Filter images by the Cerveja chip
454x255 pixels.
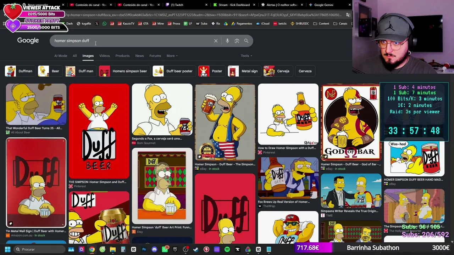click(x=278, y=71)
